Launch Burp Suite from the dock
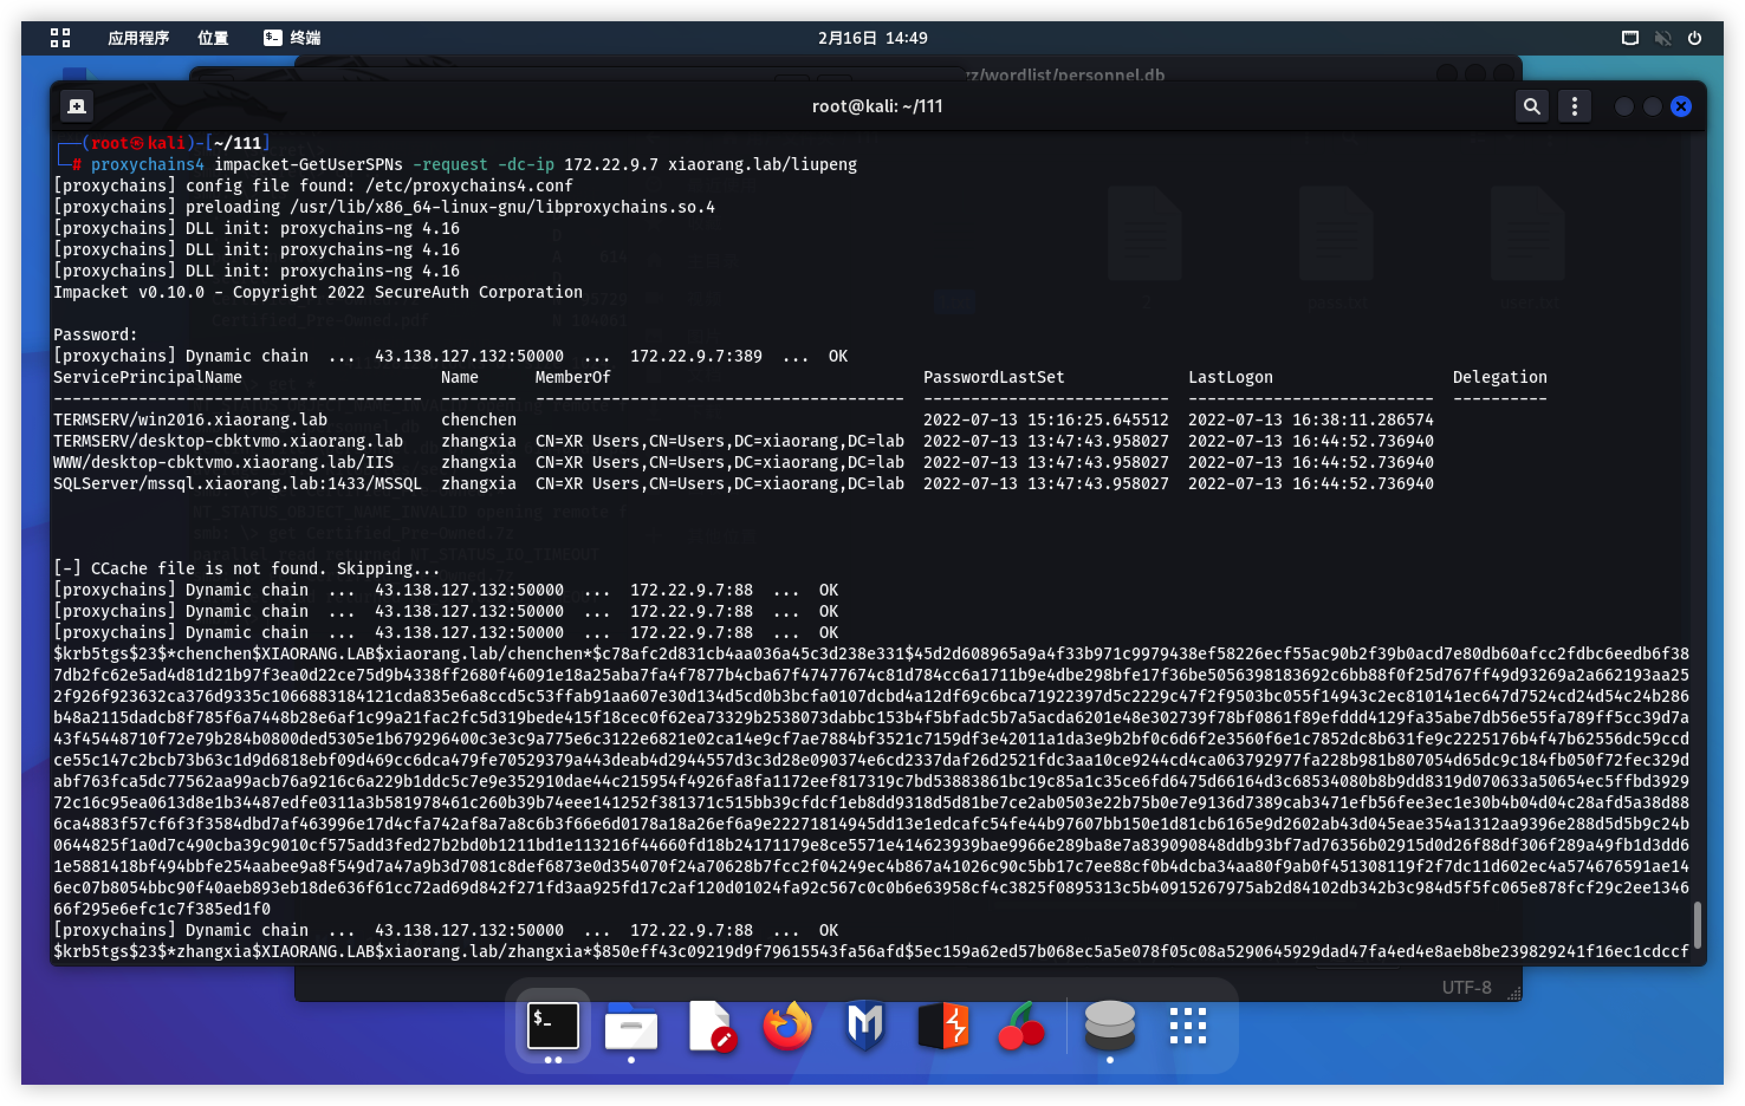This screenshot has height=1106, width=1745. [x=943, y=1026]
